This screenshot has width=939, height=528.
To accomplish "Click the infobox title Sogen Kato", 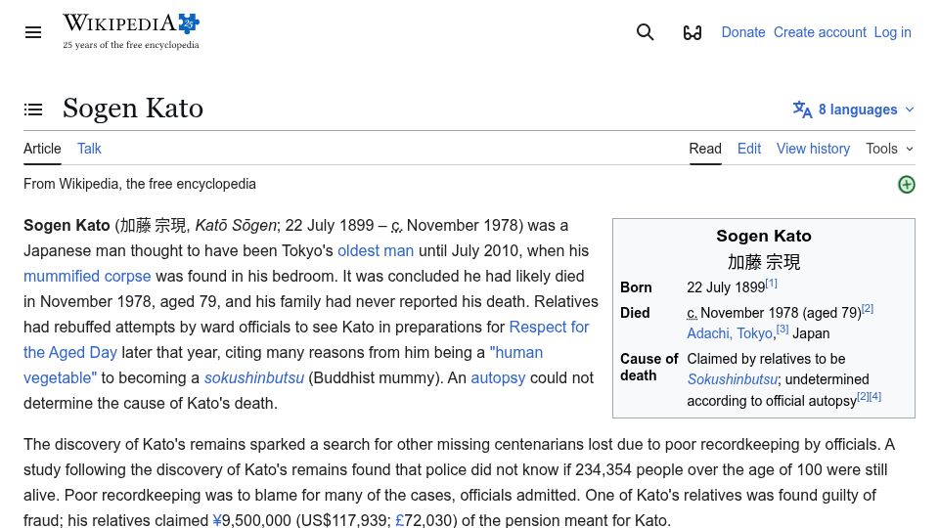I will coord(764,236).
